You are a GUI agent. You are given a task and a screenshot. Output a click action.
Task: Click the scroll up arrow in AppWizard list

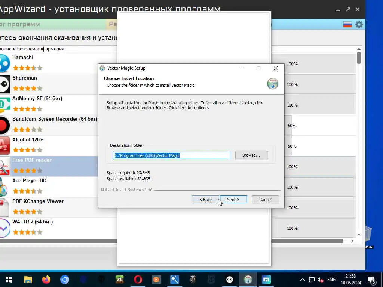coord(359,49)
